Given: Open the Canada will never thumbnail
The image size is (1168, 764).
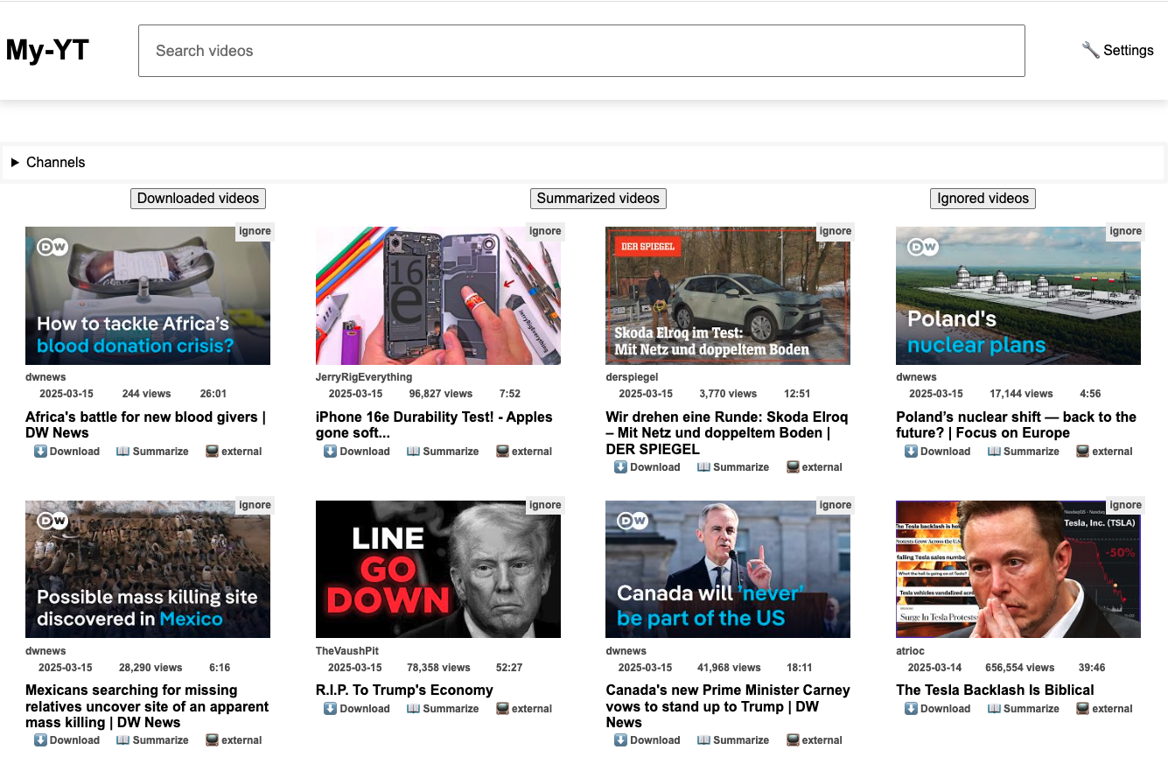Looking at the screenshot, I should click(728, 570).
